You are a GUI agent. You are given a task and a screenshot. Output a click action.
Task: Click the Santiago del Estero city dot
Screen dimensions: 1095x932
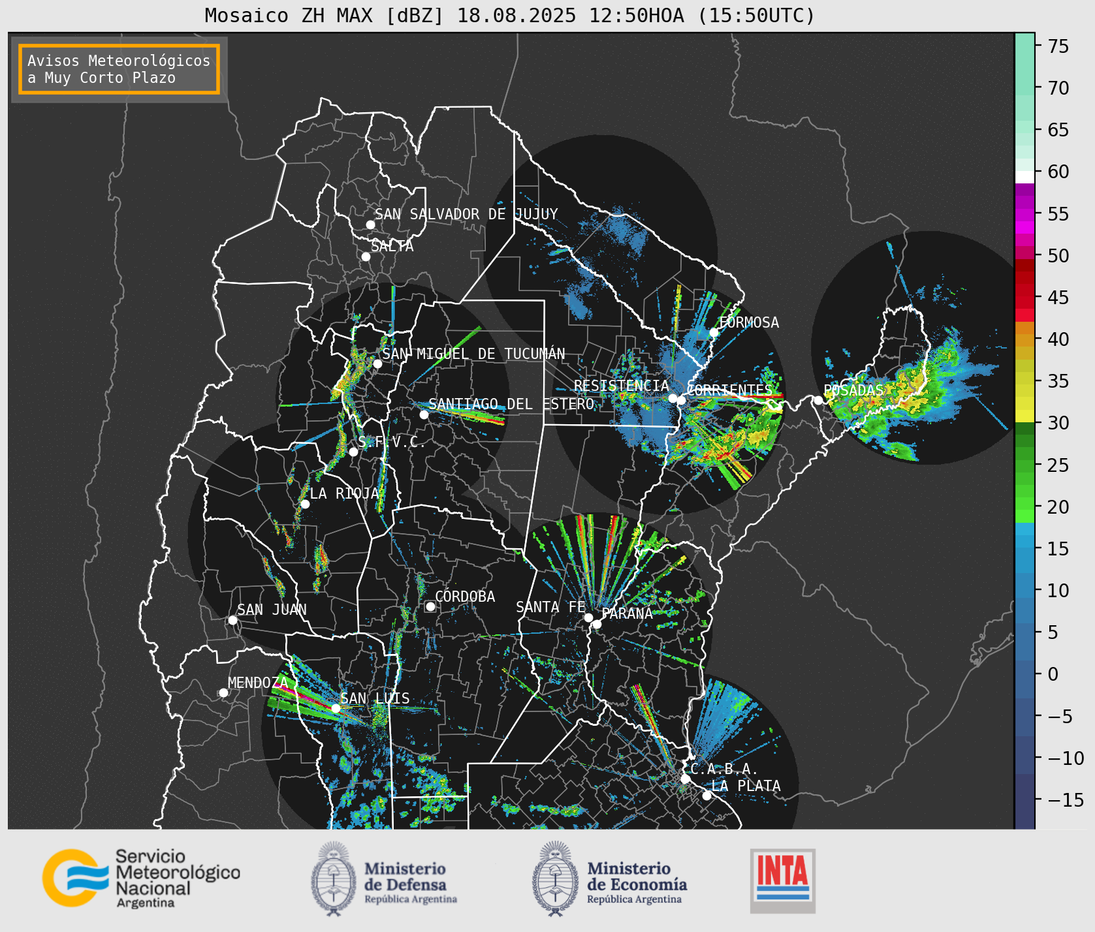423,414
